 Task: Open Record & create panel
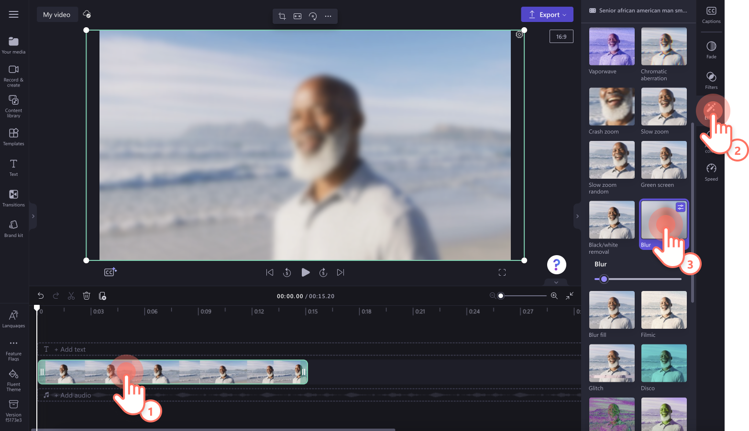tap(13, 75)
